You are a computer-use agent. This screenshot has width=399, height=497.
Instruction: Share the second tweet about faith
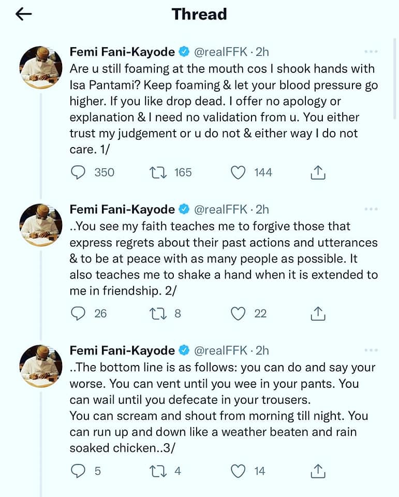[x=318, y=313]
